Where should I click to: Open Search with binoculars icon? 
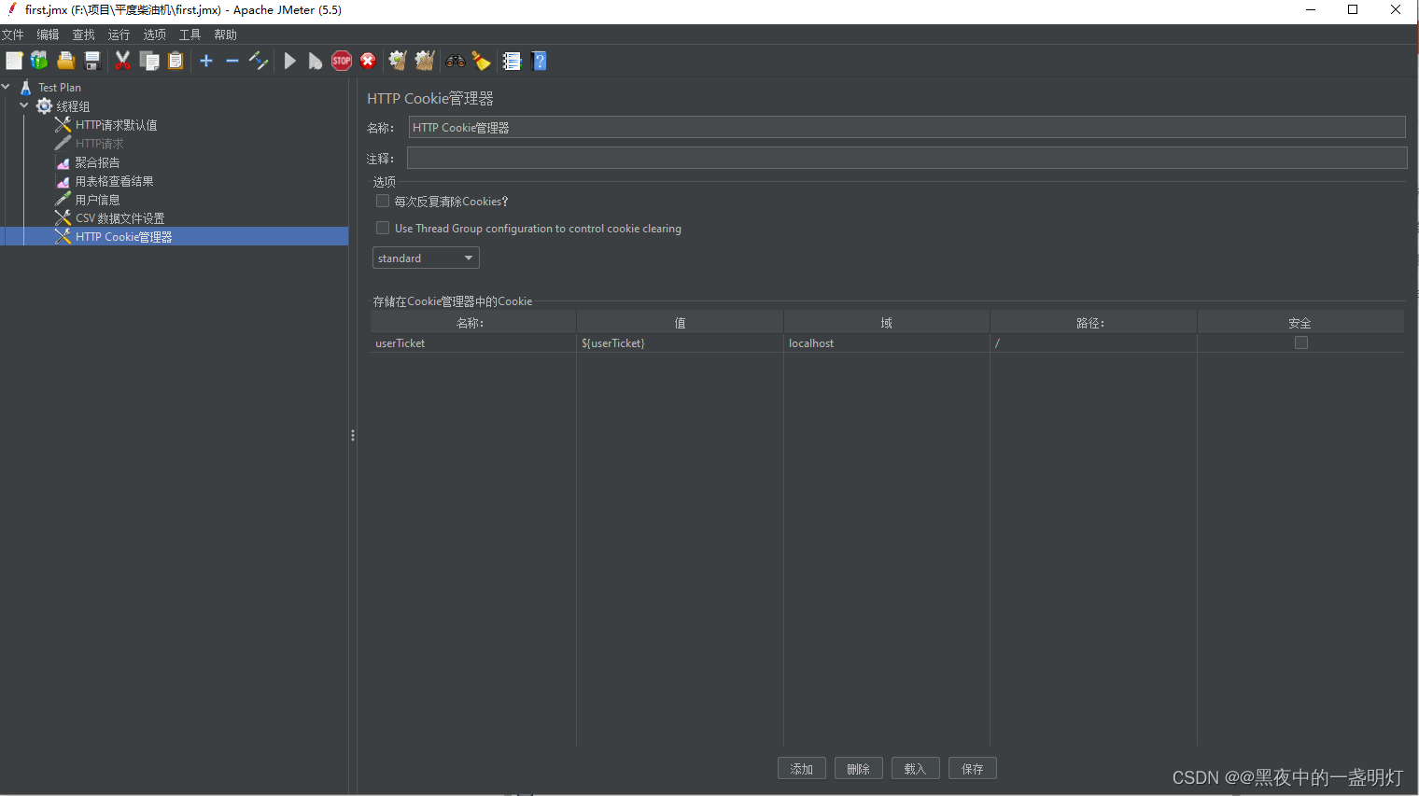(456, 61)
